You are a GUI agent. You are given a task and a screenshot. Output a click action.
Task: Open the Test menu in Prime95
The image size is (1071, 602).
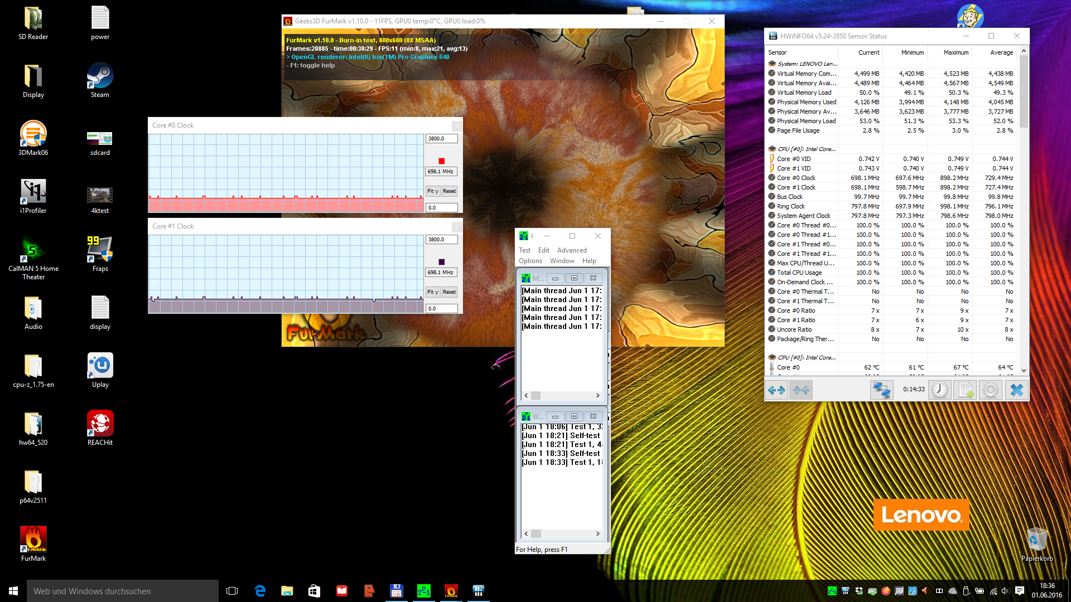pyautogui.click(x=524, y=250)
